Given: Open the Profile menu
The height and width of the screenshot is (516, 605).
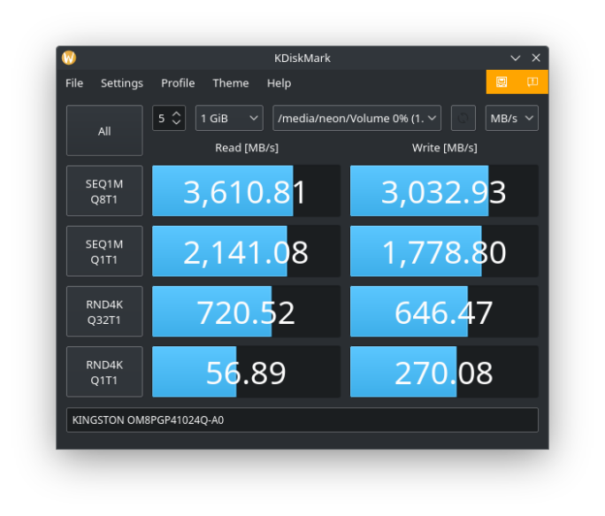Looking at the screenshot, I should (178, 83).
